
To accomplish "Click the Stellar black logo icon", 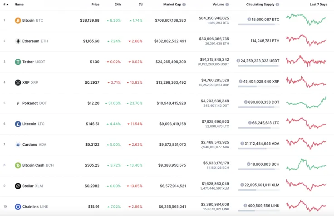I will [18, 186].
